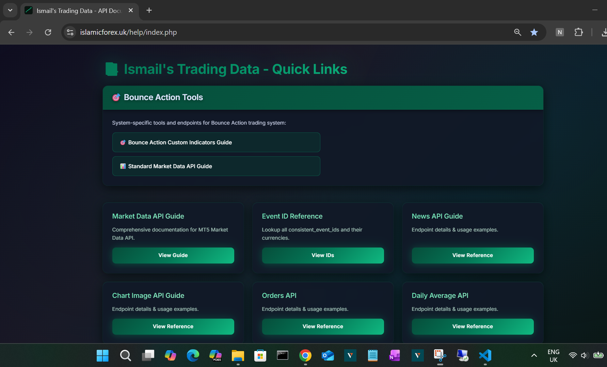
Task: Open Outlook from the taskbar
Action: [x=328, y=355]
